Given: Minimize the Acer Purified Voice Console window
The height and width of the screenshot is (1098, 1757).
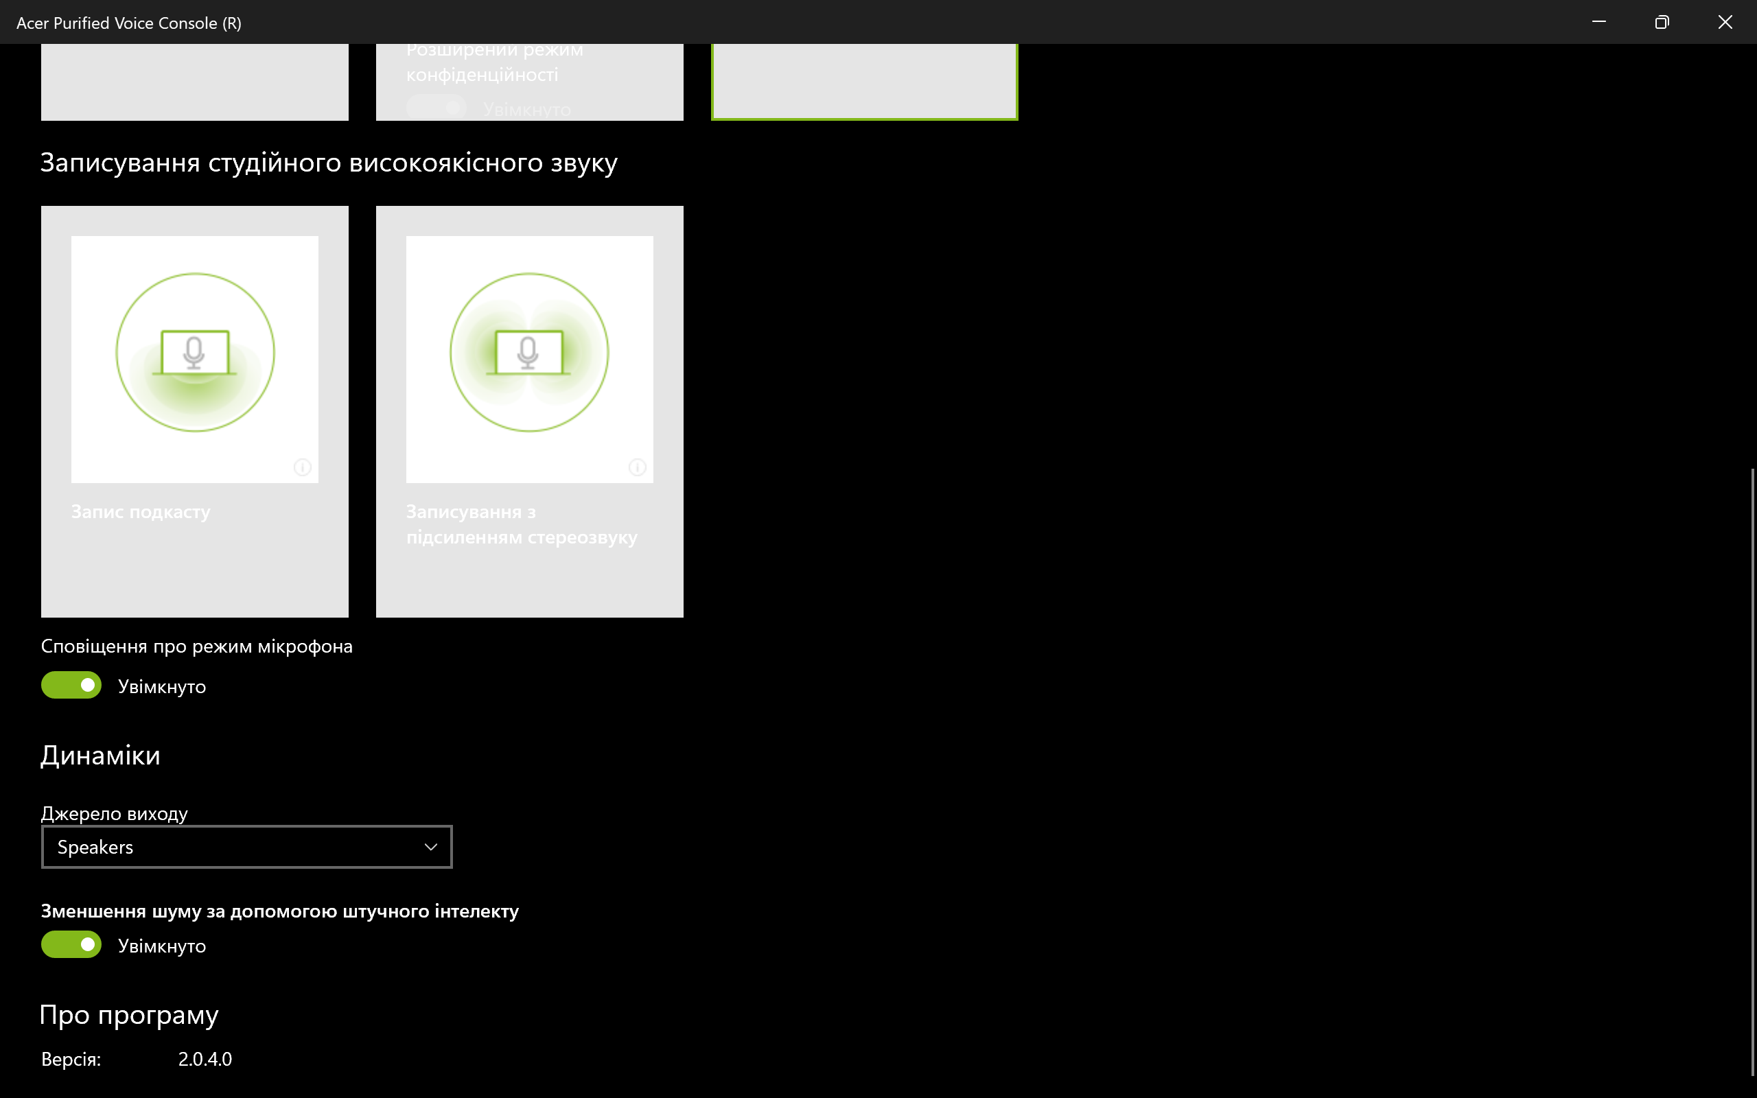Looking at the screenshot, I should point(1598,22).
